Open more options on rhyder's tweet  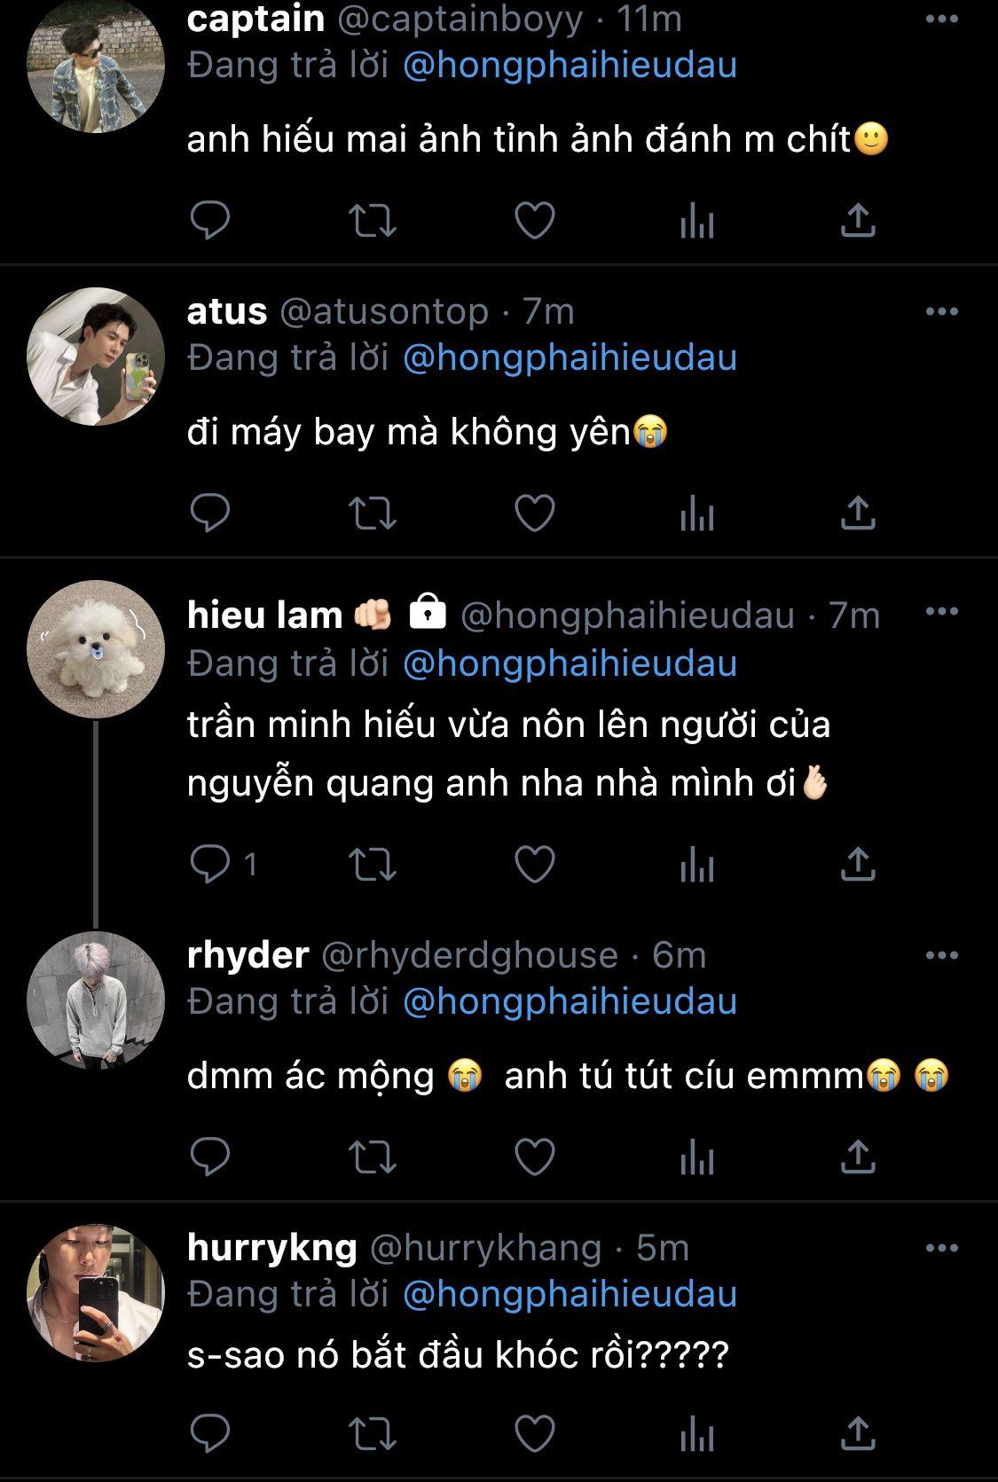coord(941,955)
